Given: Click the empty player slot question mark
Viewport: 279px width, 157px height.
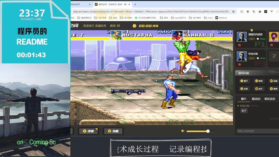Looking at the screenshot, I should click(274, 57).
